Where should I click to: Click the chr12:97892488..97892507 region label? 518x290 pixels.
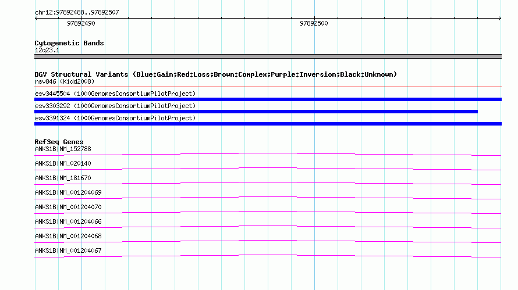click(x=77, y=12)
